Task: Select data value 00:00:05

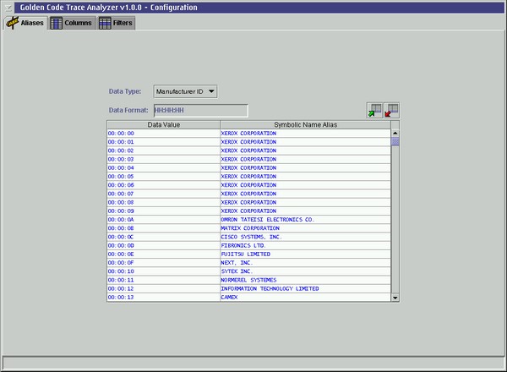Action: tap(164, 177)
